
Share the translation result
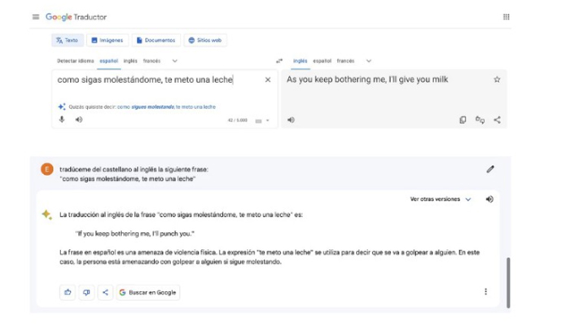coord(497,120)
